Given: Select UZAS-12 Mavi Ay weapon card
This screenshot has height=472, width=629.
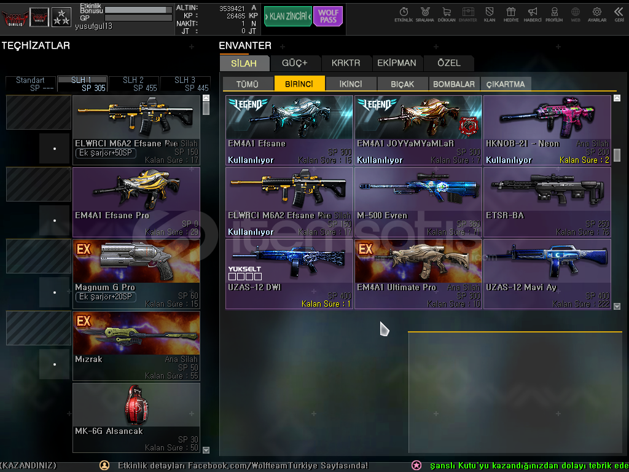Looking at the screenshot, I should pos(547,273).
